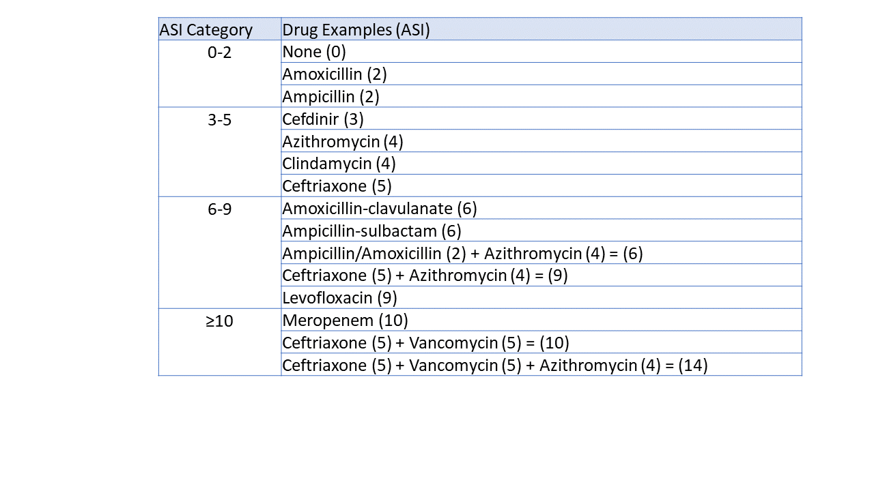The width and height of the screenshot is (874, 491).
Task: Click the Ceftriaxone (5) single-drug cell
Action: click(541, 185)
